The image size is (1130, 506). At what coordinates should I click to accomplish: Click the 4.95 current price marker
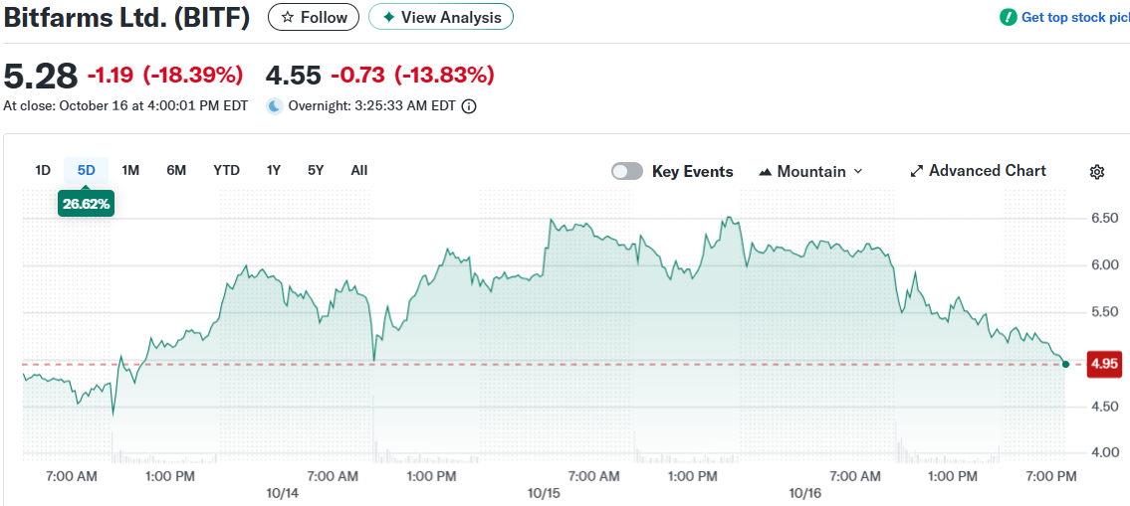click(1105, 365)
